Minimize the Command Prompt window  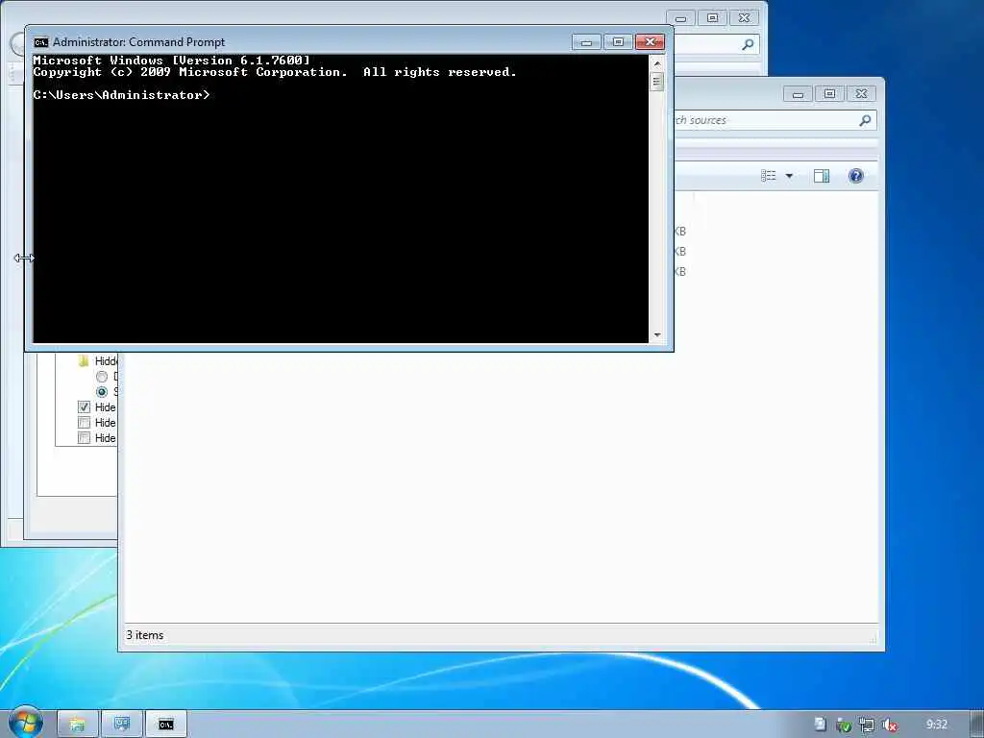[586, 42]
